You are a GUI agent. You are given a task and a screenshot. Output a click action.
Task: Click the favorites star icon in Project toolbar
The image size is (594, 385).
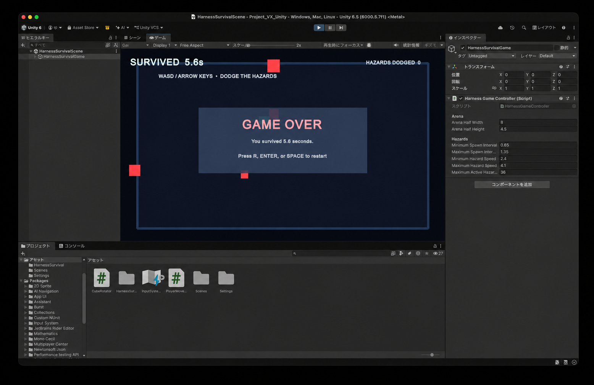(427, 253)
